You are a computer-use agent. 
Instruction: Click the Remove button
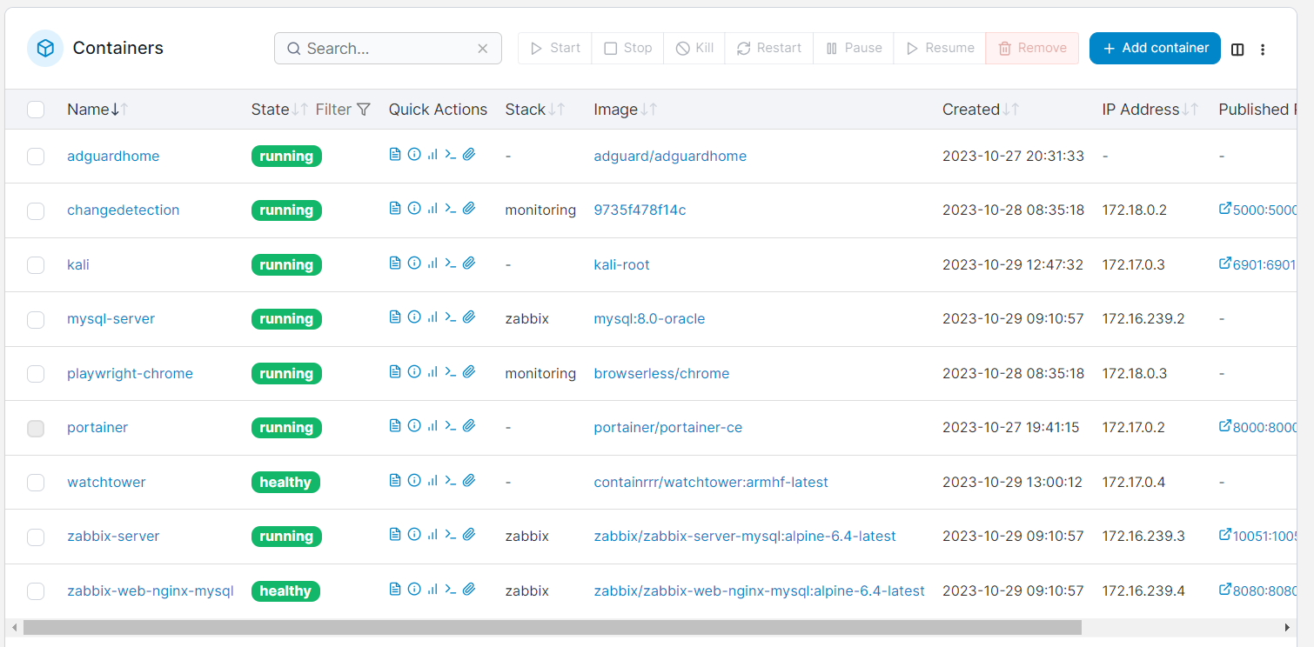[x=1032, y=48]
